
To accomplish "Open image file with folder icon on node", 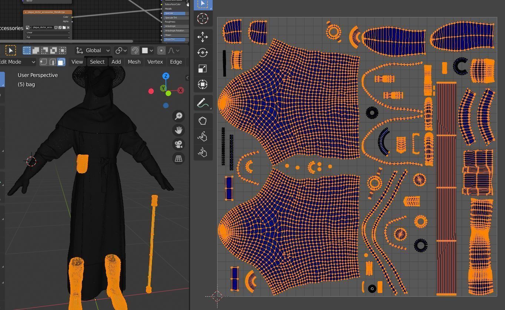I will 64,27.
